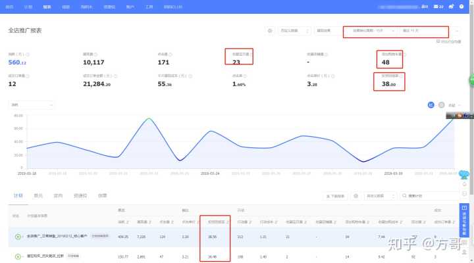The height and width of the screenshot is (263, 474).
Task: Click the clock icon beside the report filters
Action: 270,31
